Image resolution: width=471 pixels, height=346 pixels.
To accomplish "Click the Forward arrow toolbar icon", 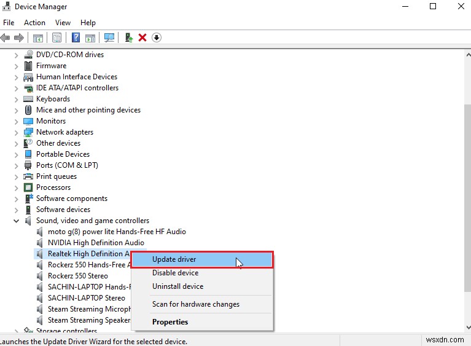I will [19, 37].
